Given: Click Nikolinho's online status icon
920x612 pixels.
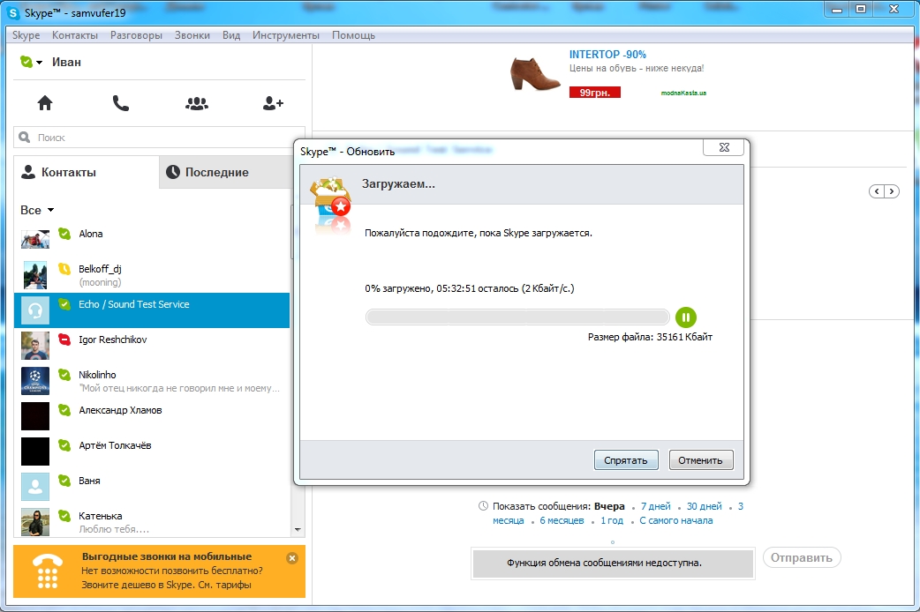Looking at the screenshot, I should (64, 374).
